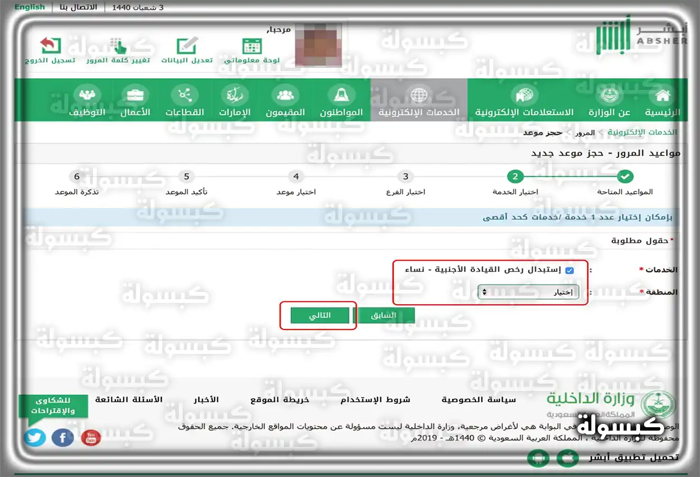Open the YouTube social icon

pos(91,438)
